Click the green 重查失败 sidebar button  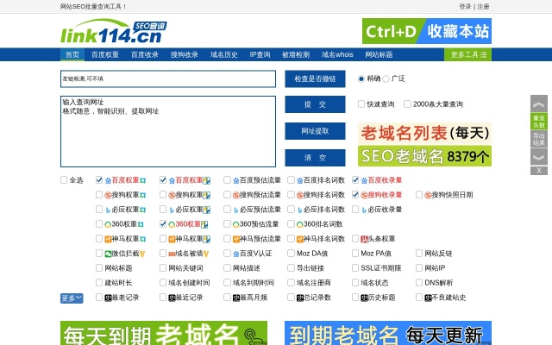pyautogui.click(x=538, y=121)
